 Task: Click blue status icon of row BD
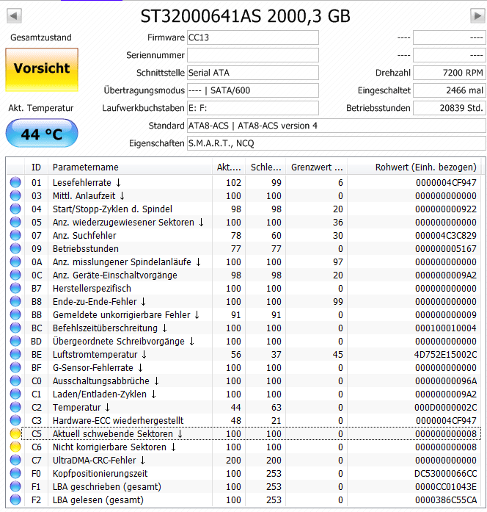coord(15,342)
